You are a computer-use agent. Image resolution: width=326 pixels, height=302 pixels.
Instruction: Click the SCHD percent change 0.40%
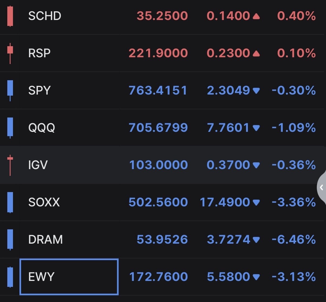pyautogui.click(x=297, y=16)
